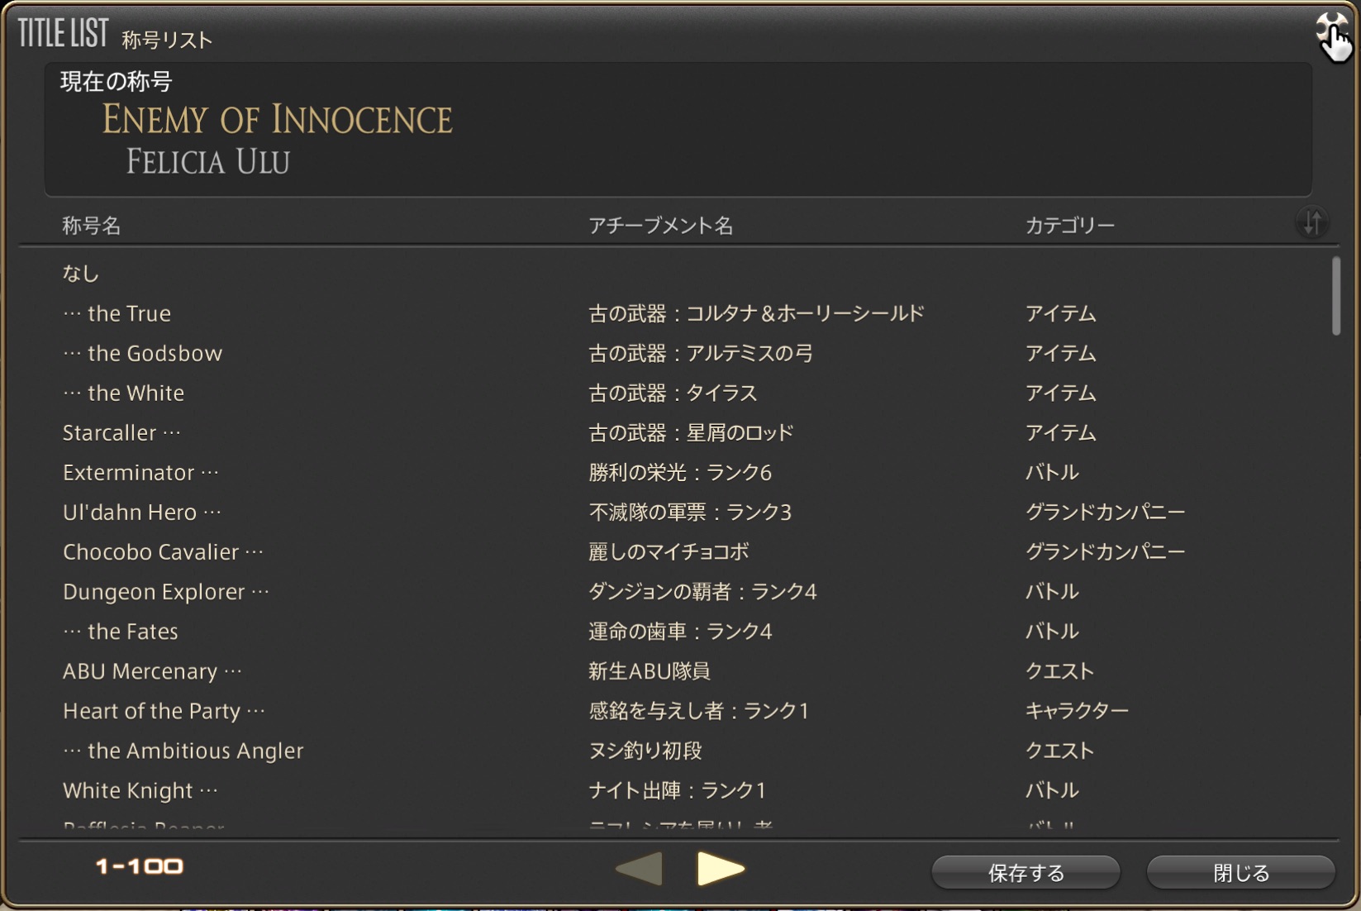Click グランドカンパニー category in Chocobo Cavalier row
The width and height of the screenshot is (1361, 911).
1105,551
